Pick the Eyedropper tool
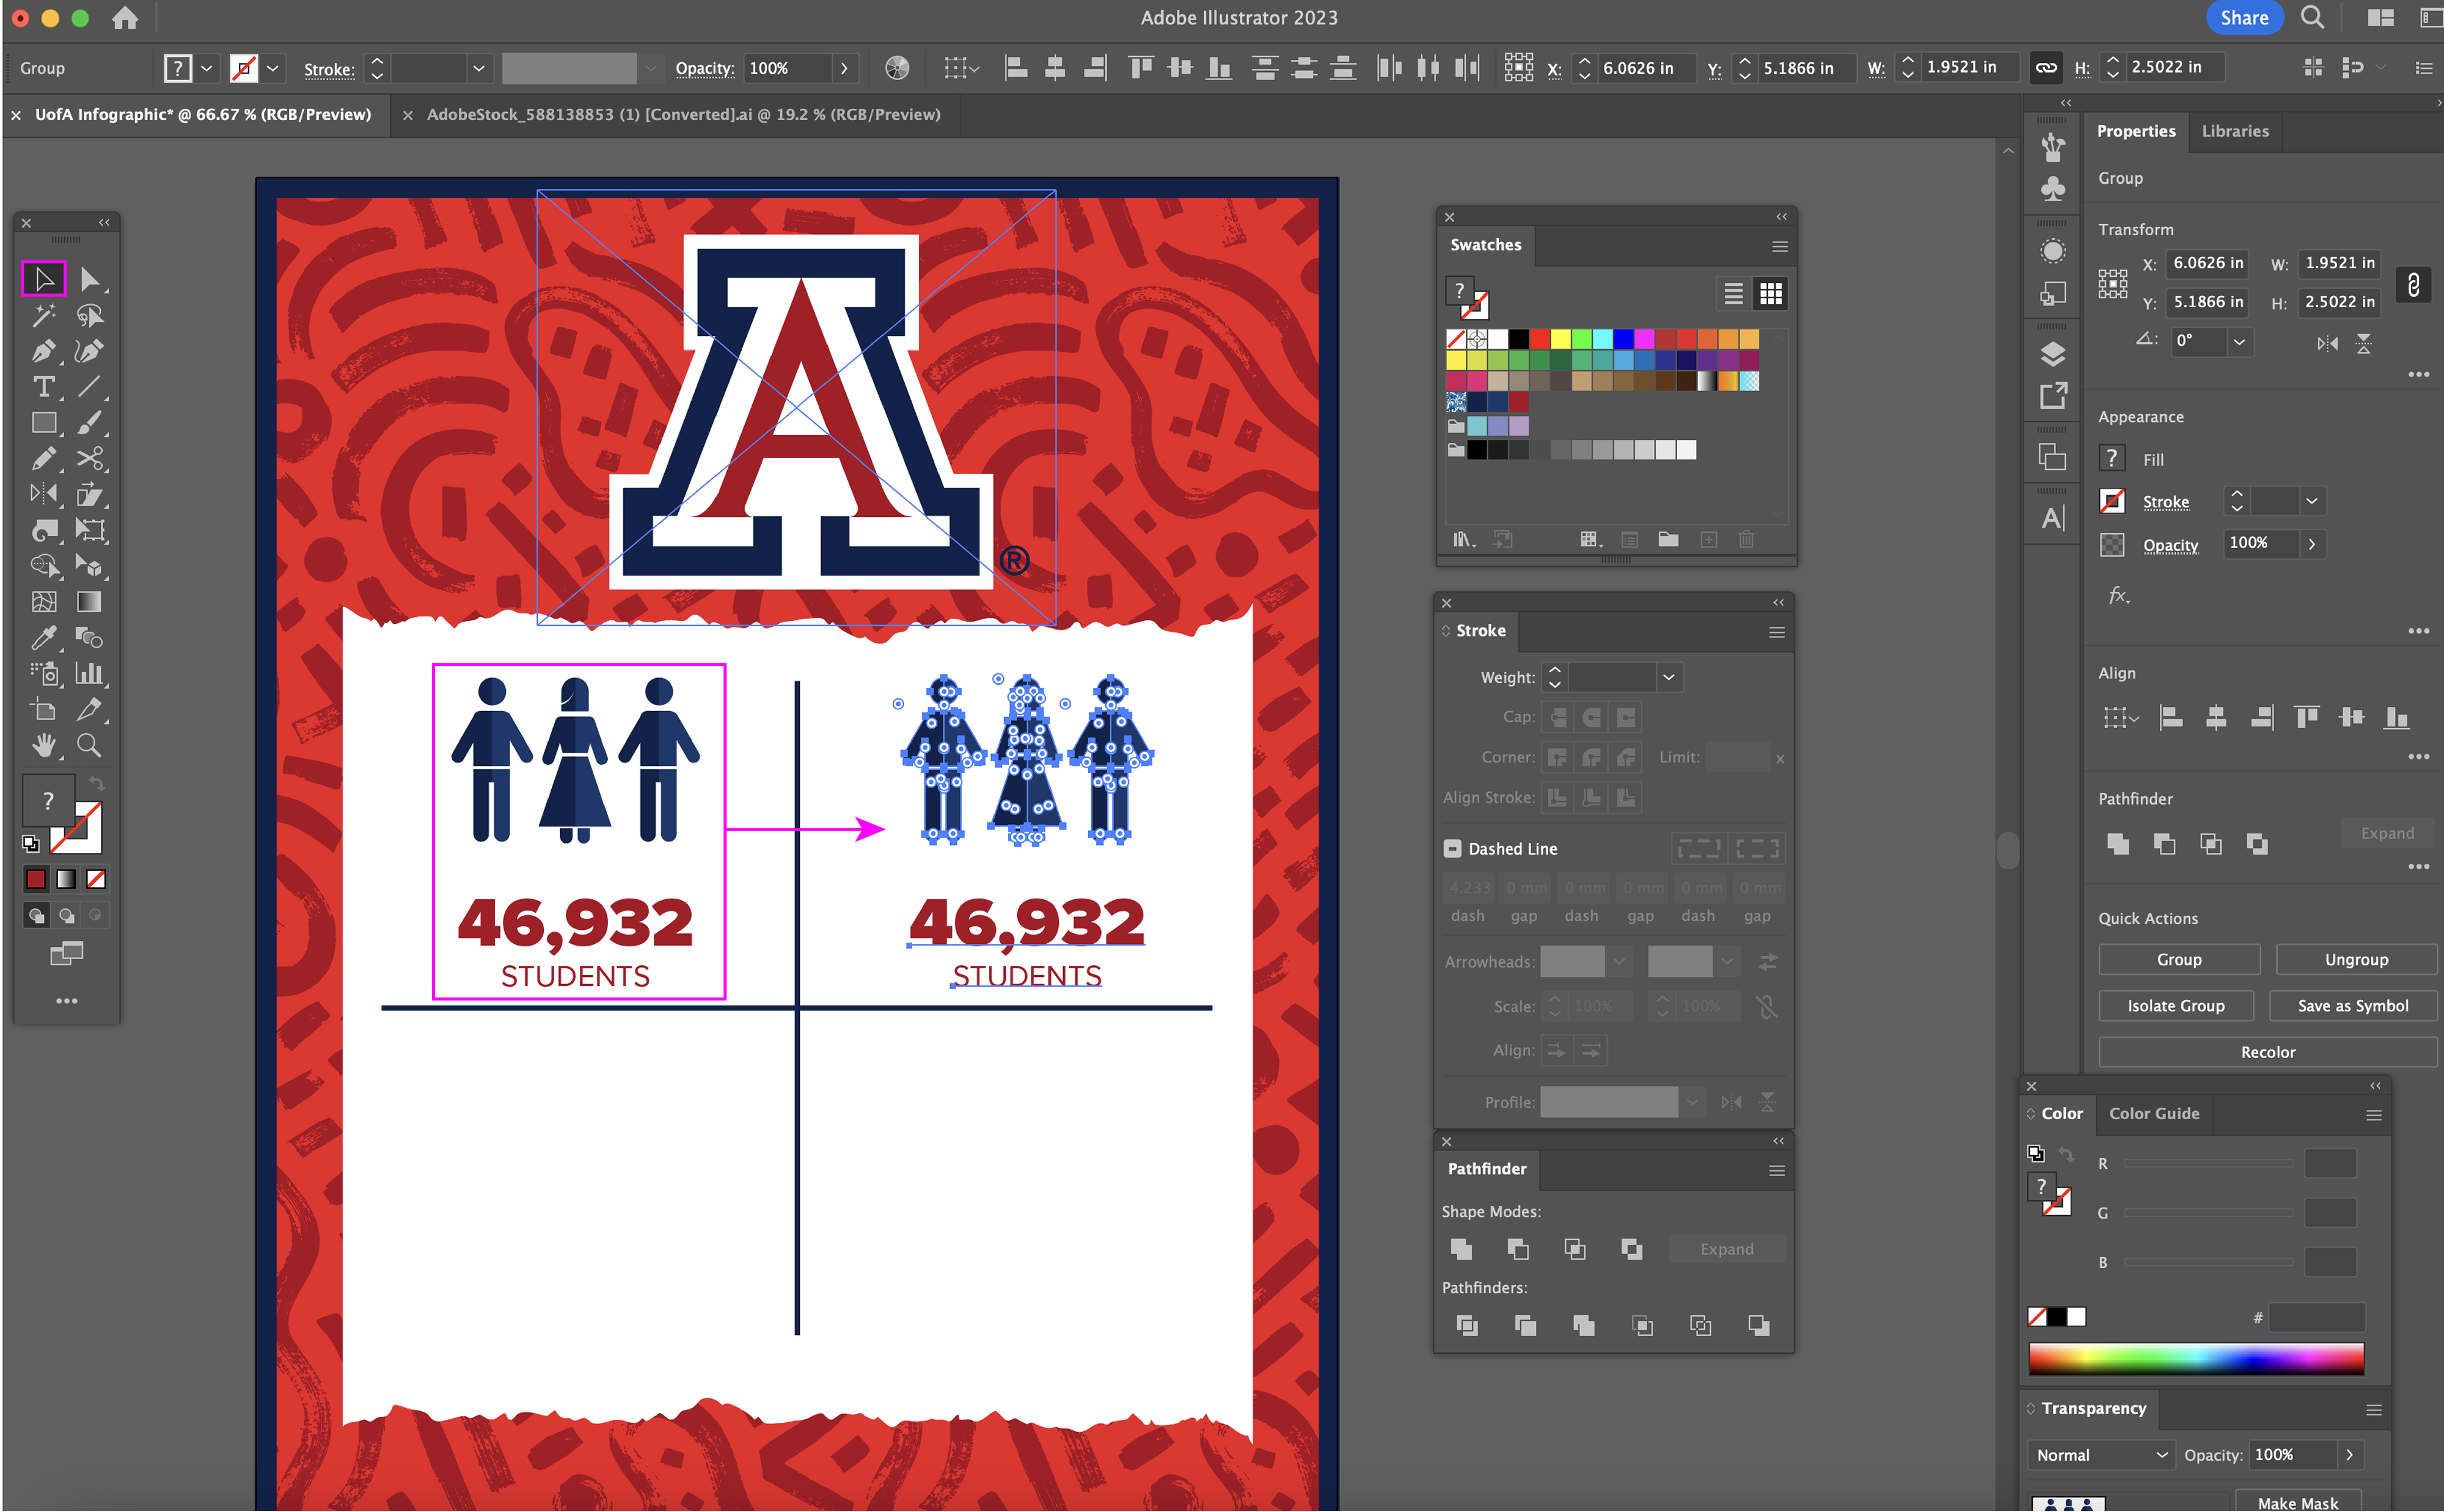Image resolution: width=2444 pixels, height=1512 pixels. coord(43,638)
